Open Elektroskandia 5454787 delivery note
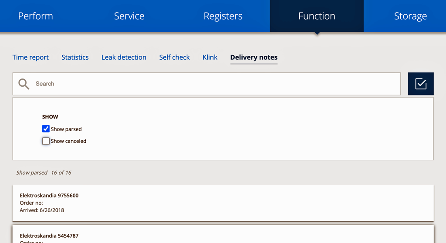This screenshot has height=243, width=446. (x=223, y=234)
